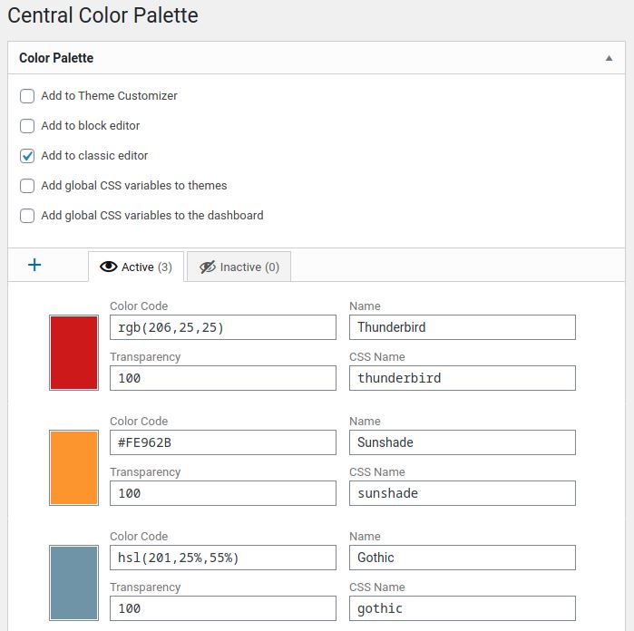Click the eye icon on Active tab

(108, 267)
